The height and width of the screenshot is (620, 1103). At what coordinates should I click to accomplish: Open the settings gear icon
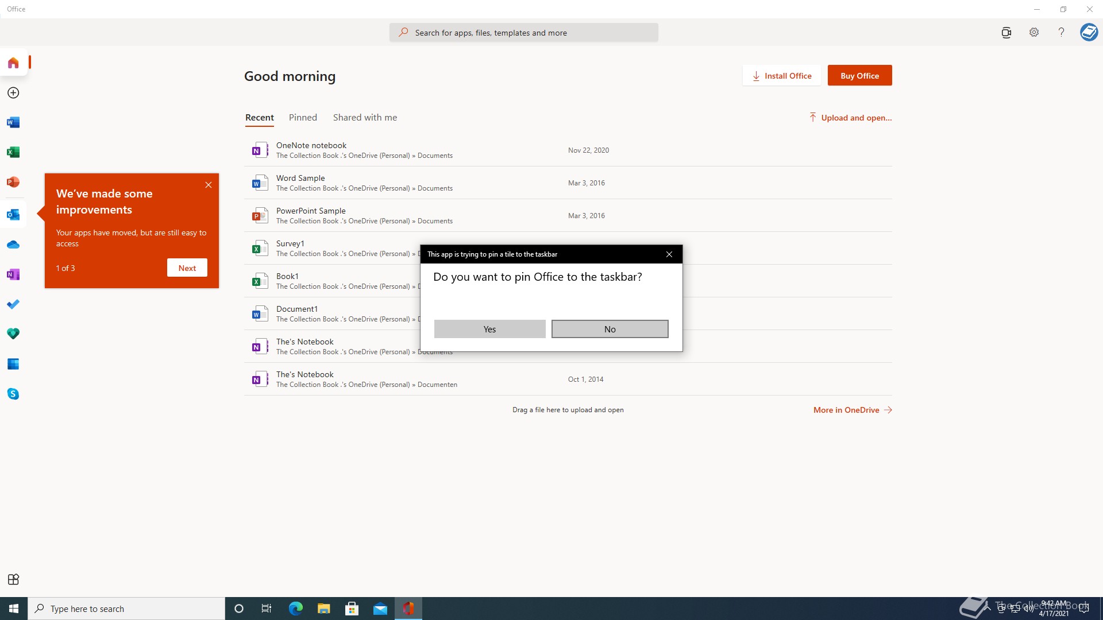pyautogui.click(x=1034, y=32)
